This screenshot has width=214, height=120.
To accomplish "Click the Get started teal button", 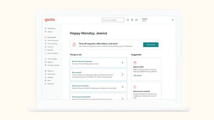I will 151,45.
